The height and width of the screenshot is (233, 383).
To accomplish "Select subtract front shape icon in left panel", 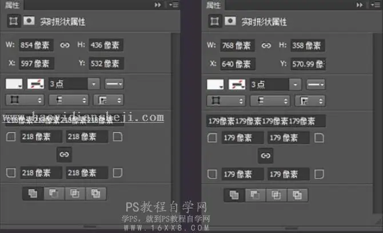I will [x=54, y=194].
